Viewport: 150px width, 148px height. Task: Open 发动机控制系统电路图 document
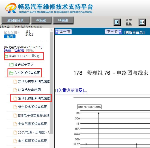pos(34,98)
